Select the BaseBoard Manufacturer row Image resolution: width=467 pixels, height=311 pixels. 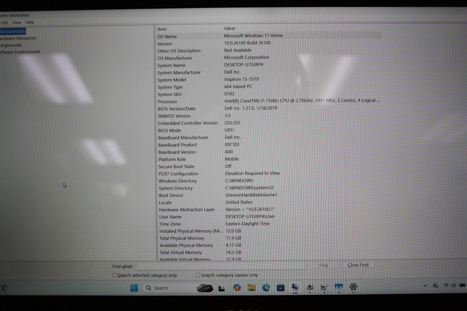pyautogui.click(x=269, y=137)
